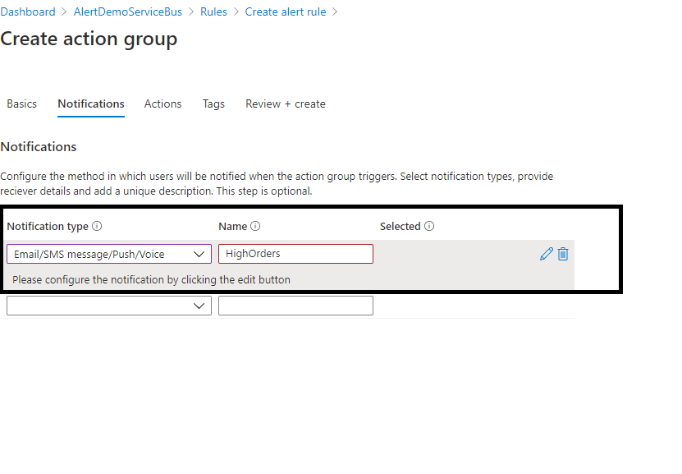Click the HighOrders name input field
The image size is (682, 474).
point(295,254)
